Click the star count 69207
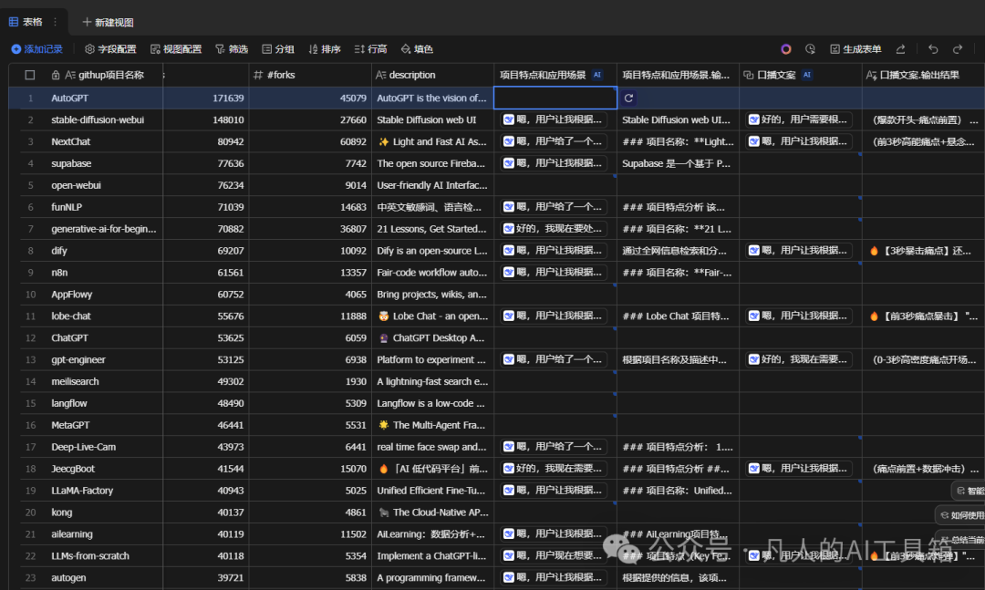This screenshot has width=985, height=590. [x=230, y=251]
